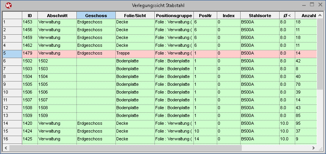Click Anzahl value 95 in row 14

pyautogui.click(x=306, y=124)
